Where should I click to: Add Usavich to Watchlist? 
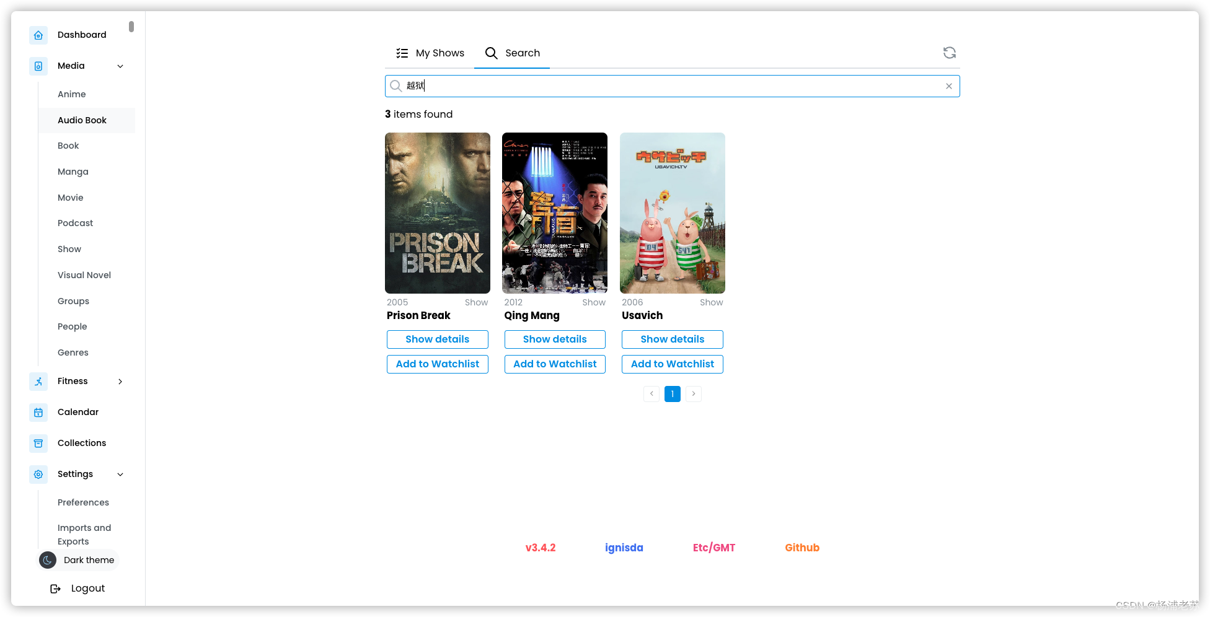[x=673, y=364]
